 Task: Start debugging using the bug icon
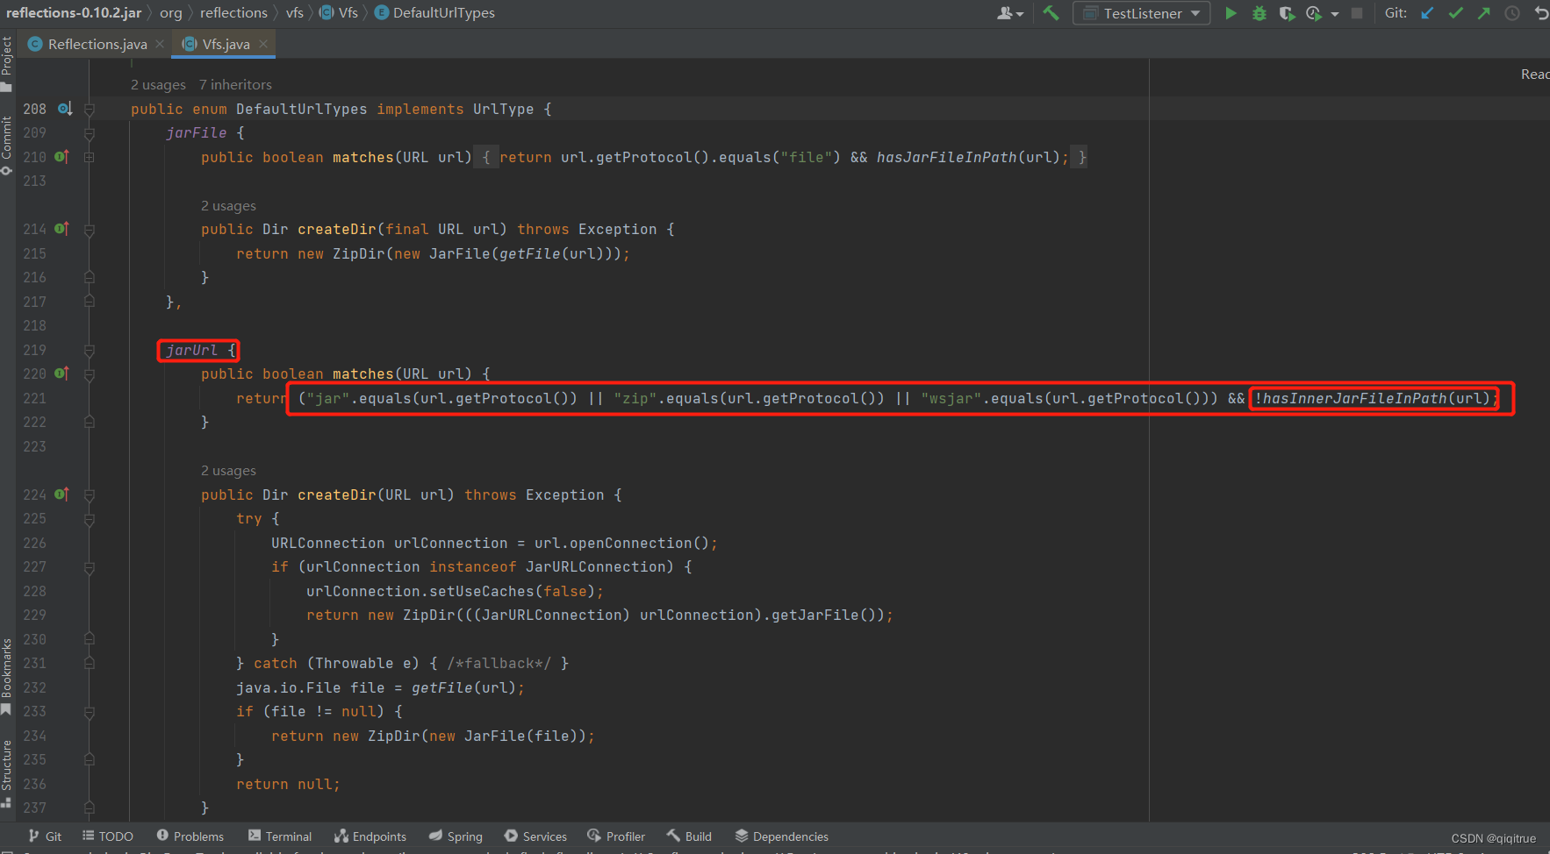(1259, 13)
